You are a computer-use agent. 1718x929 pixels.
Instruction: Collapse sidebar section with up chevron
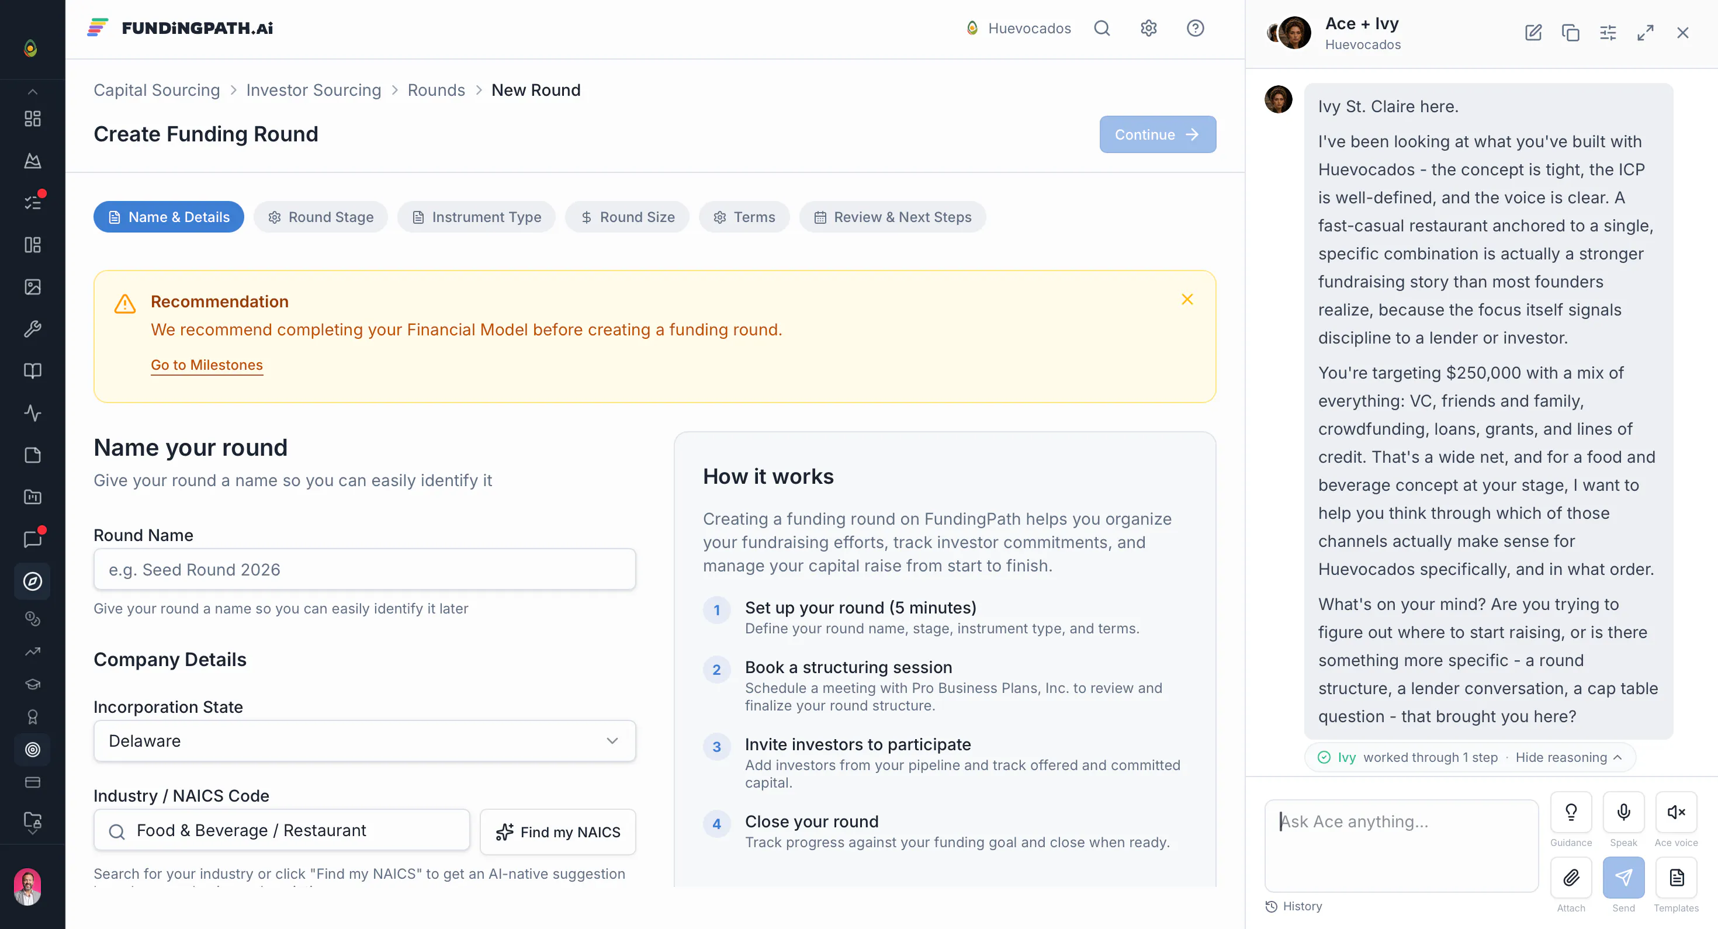[x=32, y=92]
